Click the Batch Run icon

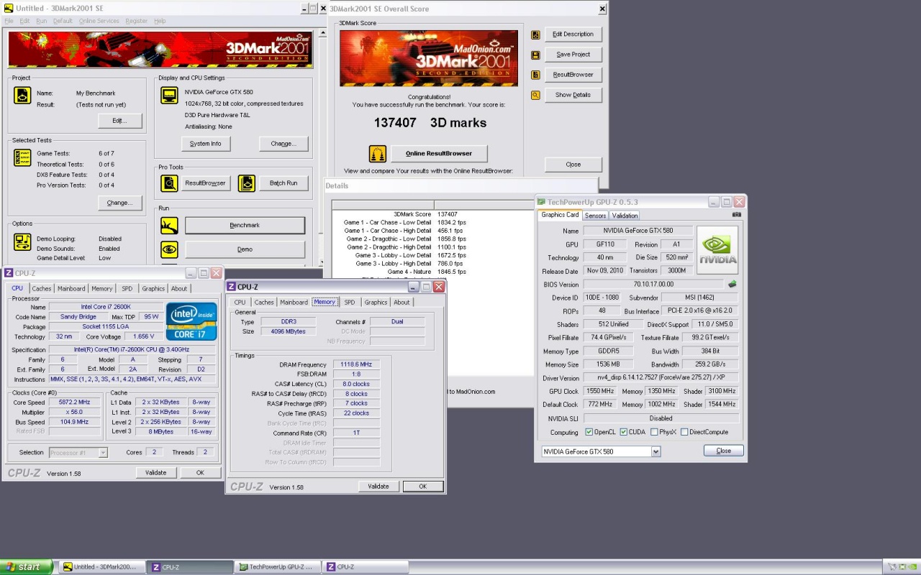[x=247, y=183]
